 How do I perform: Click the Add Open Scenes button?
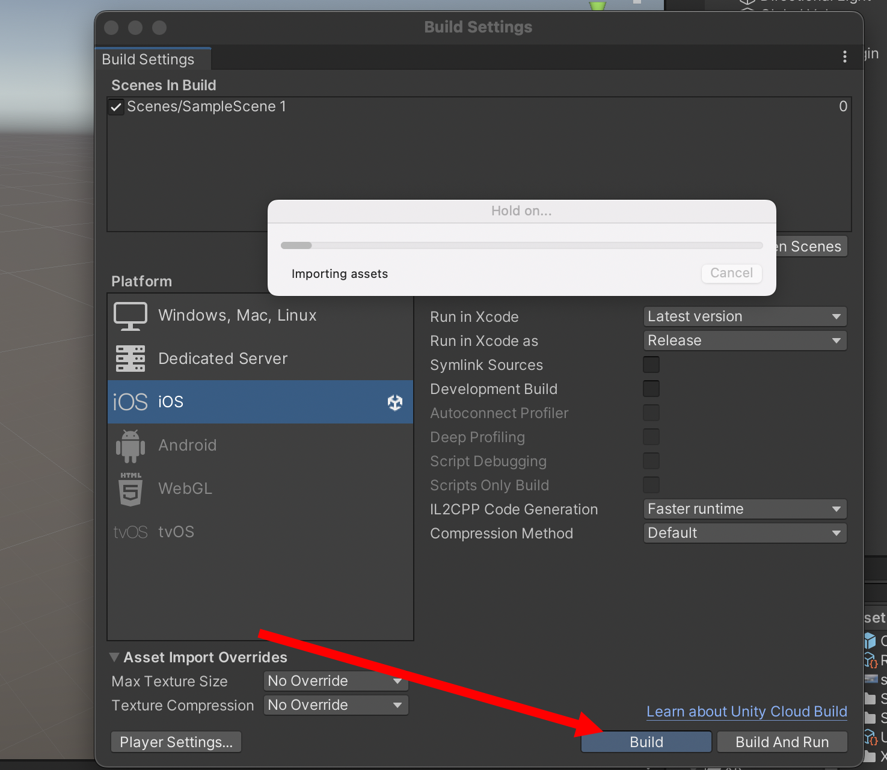(x=811, y=247)
